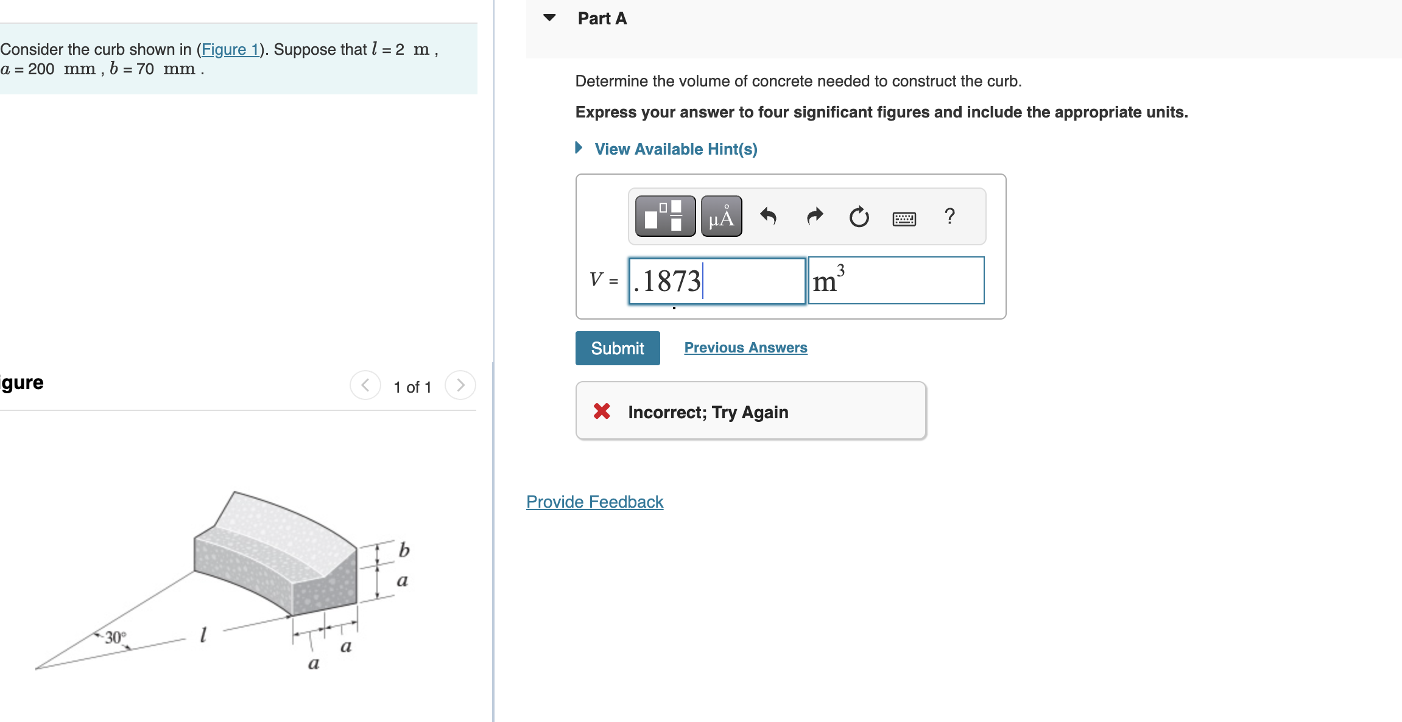Reset the answer entry
The height and width of the screenshot is (722, 1402).
[x=859, y=216]
